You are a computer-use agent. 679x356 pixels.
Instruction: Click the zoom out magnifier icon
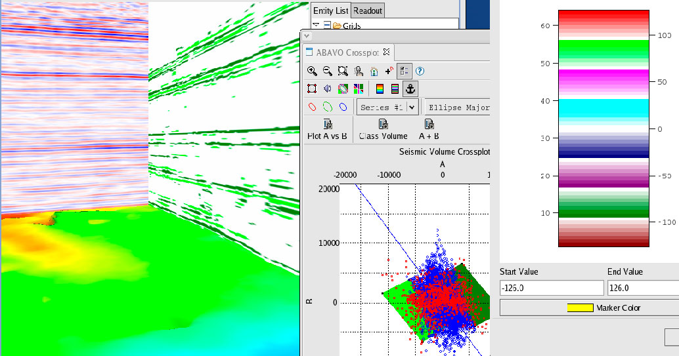327,71
